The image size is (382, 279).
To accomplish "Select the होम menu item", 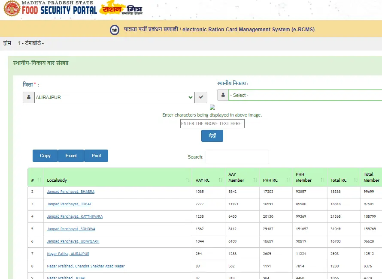I will pos(7,43).
